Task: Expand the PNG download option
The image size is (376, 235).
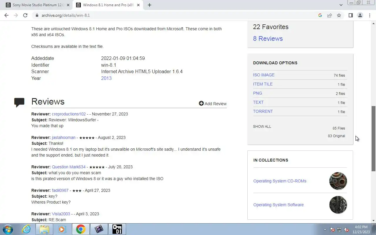Action: [258, 93]
